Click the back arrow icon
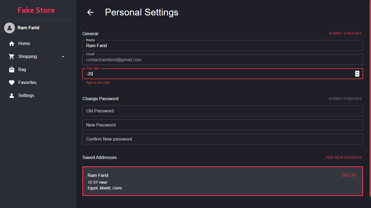This screenshot has height=208, width=371. [90, 12]
